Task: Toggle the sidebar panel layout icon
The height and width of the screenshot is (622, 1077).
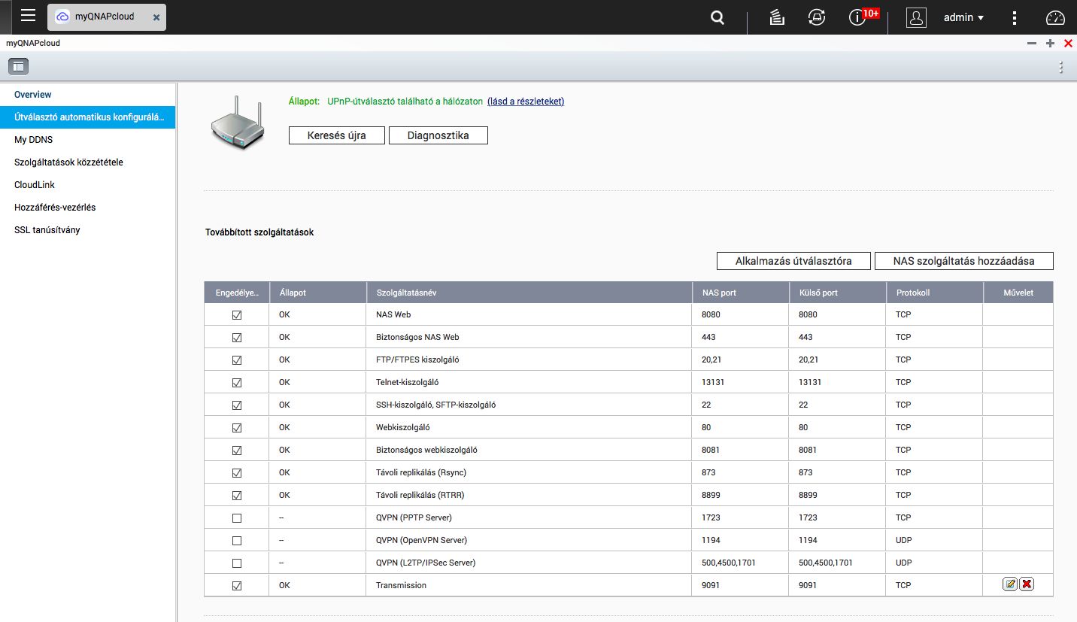Action: [18, 66]
